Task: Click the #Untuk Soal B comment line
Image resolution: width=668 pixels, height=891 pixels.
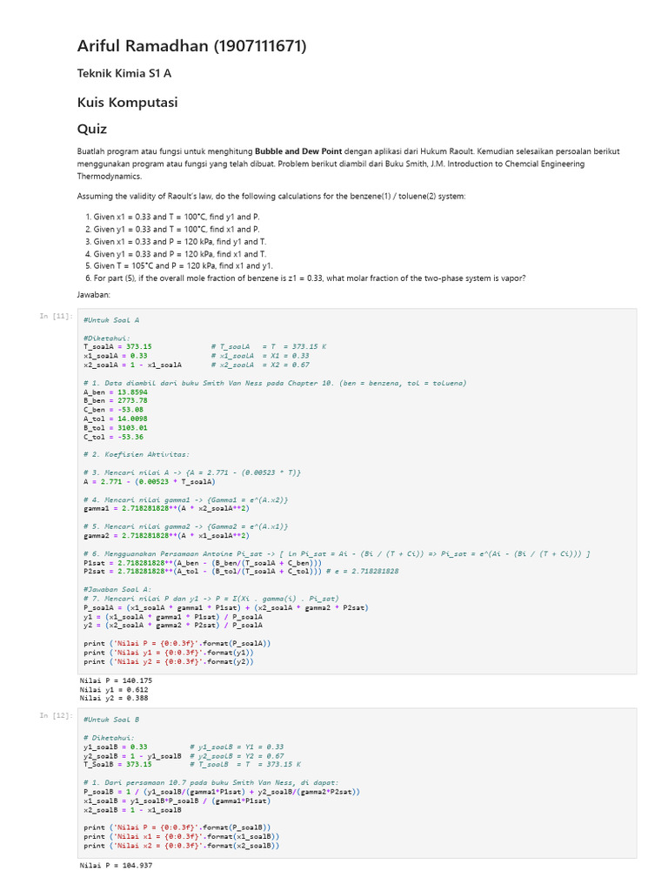Action: tap(111, 720)
